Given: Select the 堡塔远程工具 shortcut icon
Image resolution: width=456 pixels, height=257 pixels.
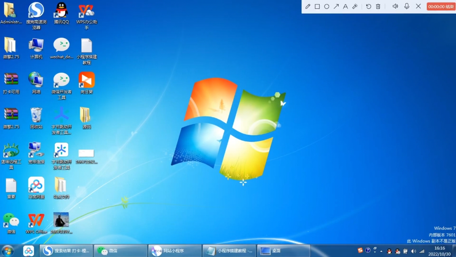Looking at the screenshot, I should [11, 156].
